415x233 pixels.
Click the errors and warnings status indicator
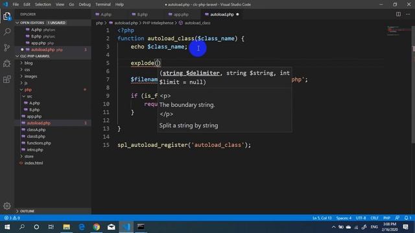click(12, 218)
